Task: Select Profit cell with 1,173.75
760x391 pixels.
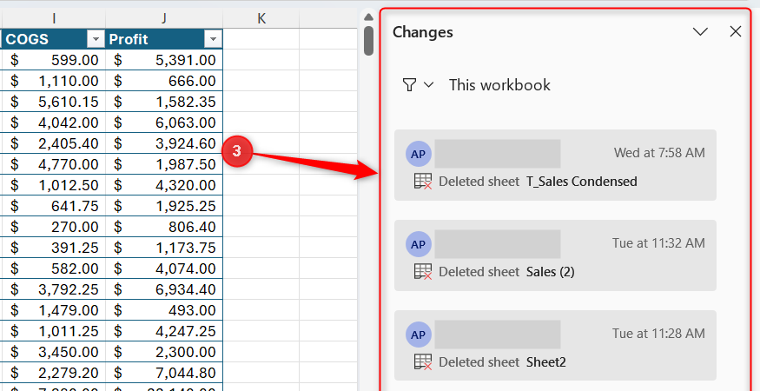Action: click(x=164, y=248)
